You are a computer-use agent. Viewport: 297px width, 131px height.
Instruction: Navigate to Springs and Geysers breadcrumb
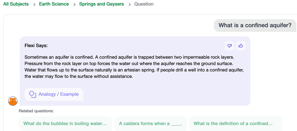pos(102,4)
